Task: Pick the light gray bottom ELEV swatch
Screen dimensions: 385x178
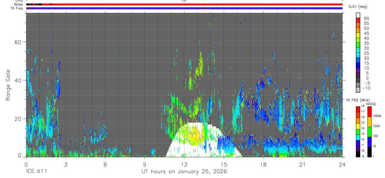Action: (358, 90)
